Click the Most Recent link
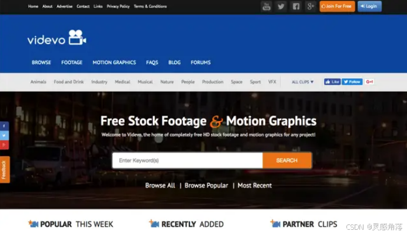 point(255,186)
